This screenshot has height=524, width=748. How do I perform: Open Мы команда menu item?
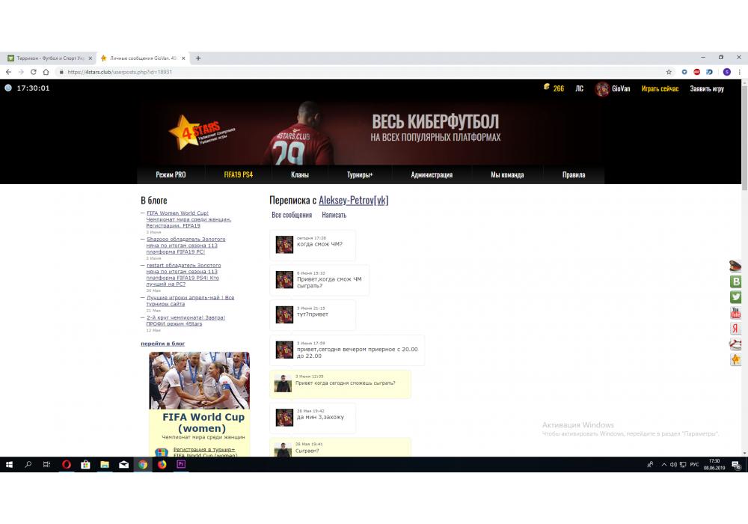(x=507, y=174)
